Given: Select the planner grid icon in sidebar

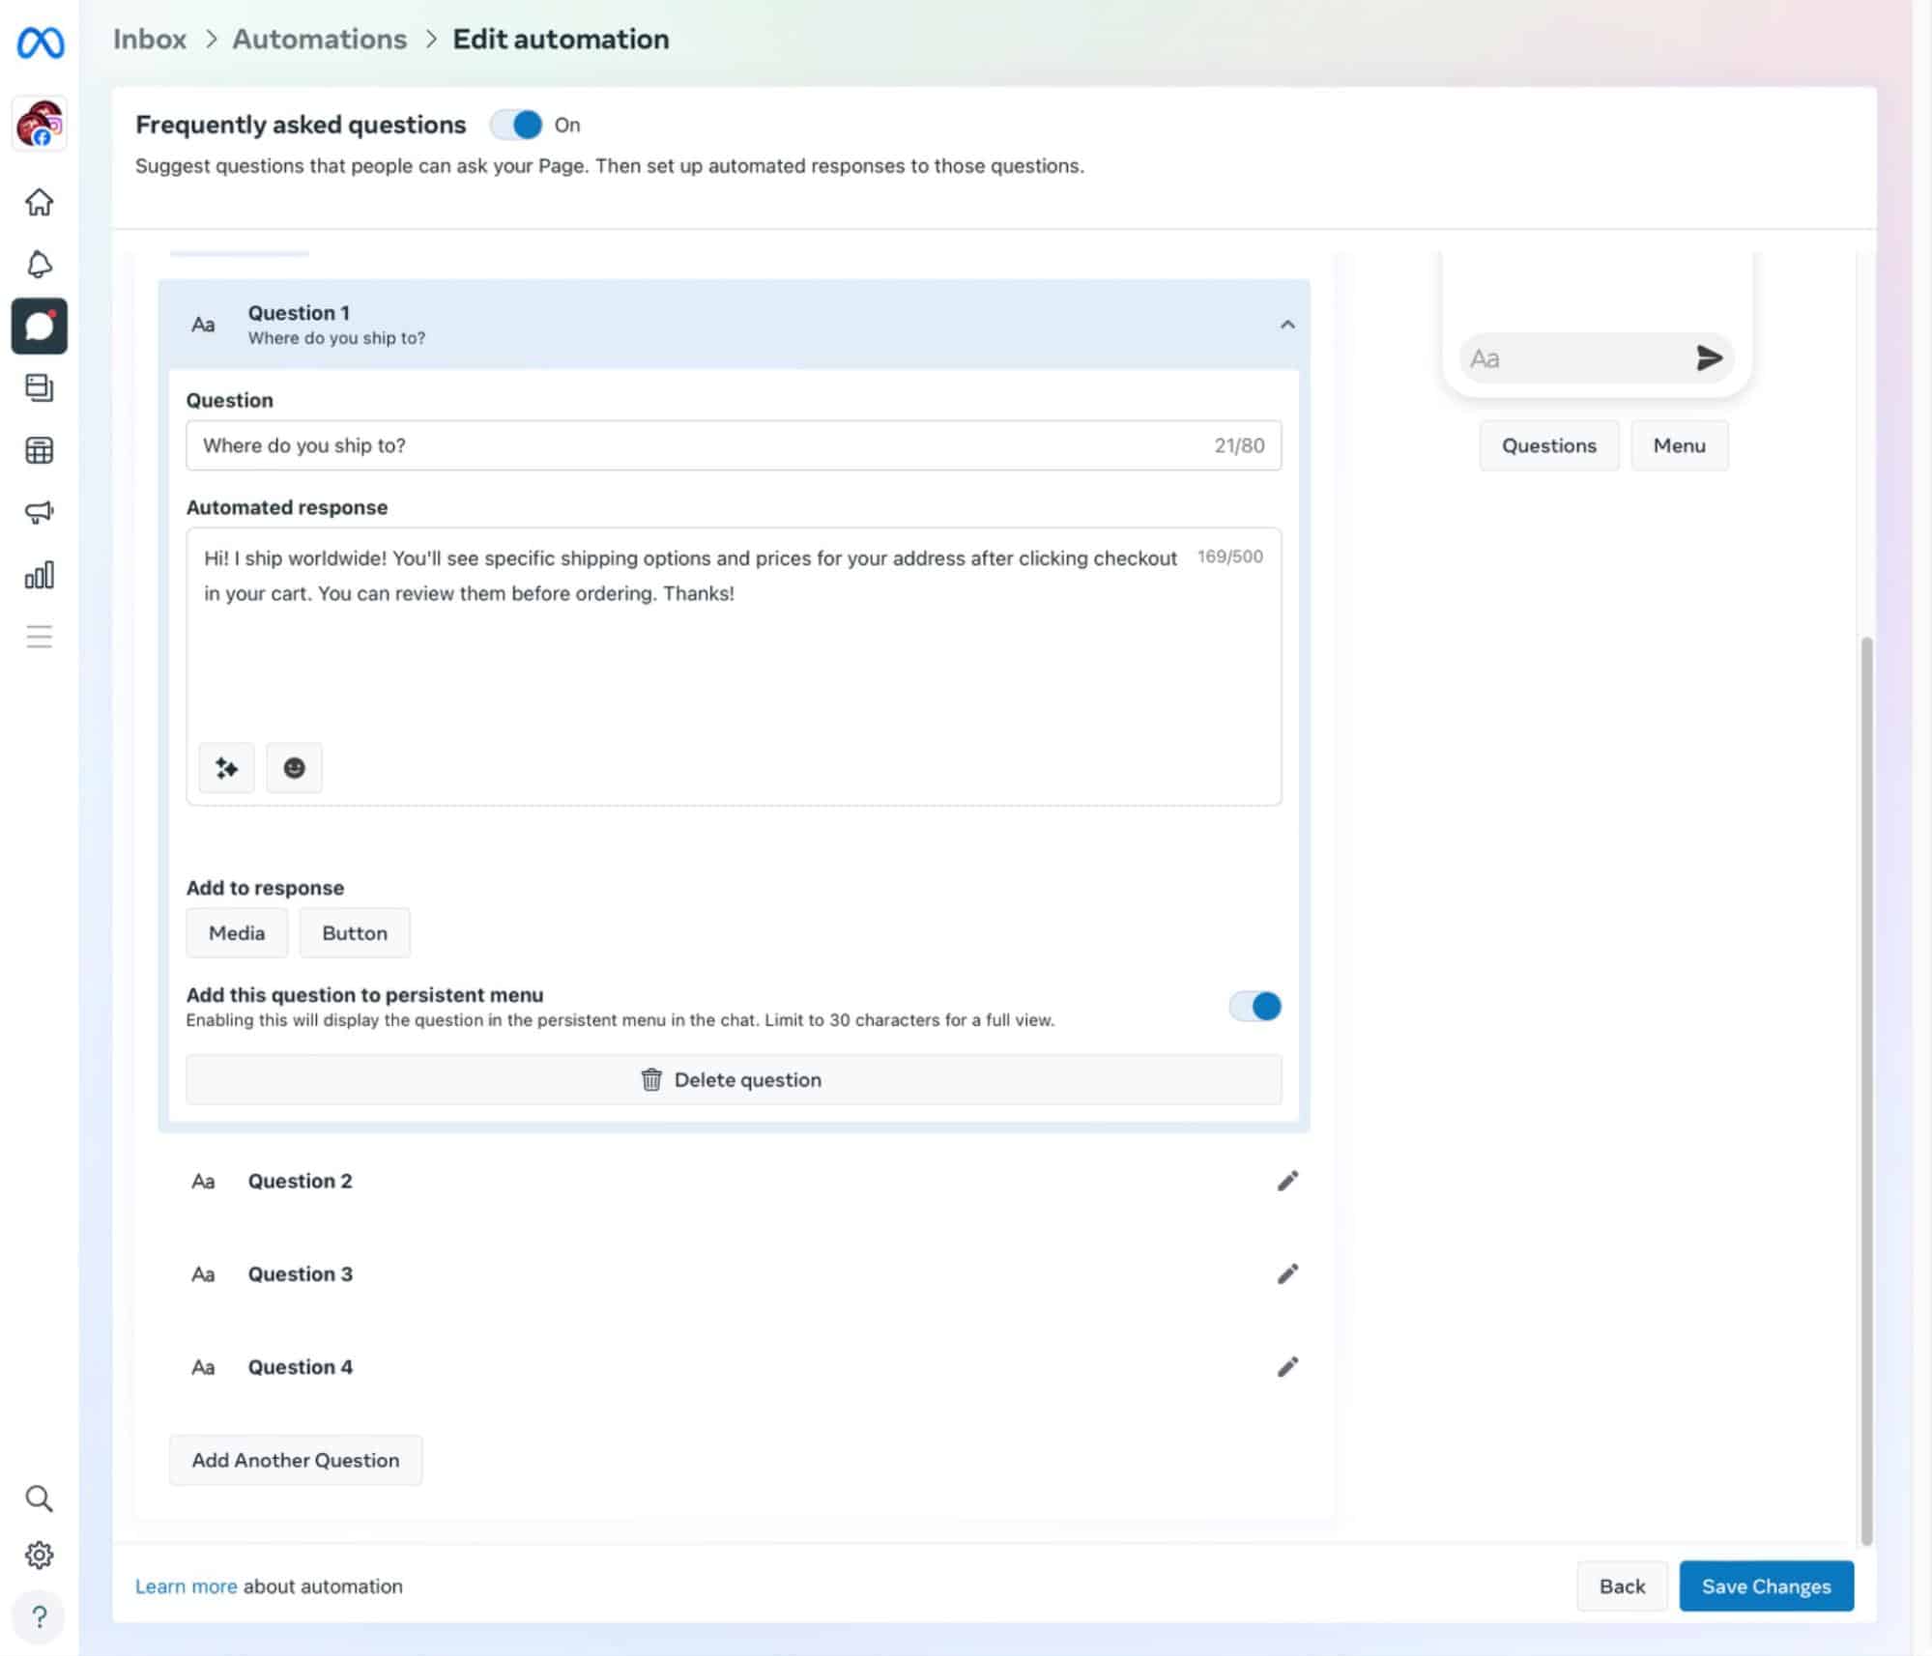Looking at the screenshot, I should point(39,450).
